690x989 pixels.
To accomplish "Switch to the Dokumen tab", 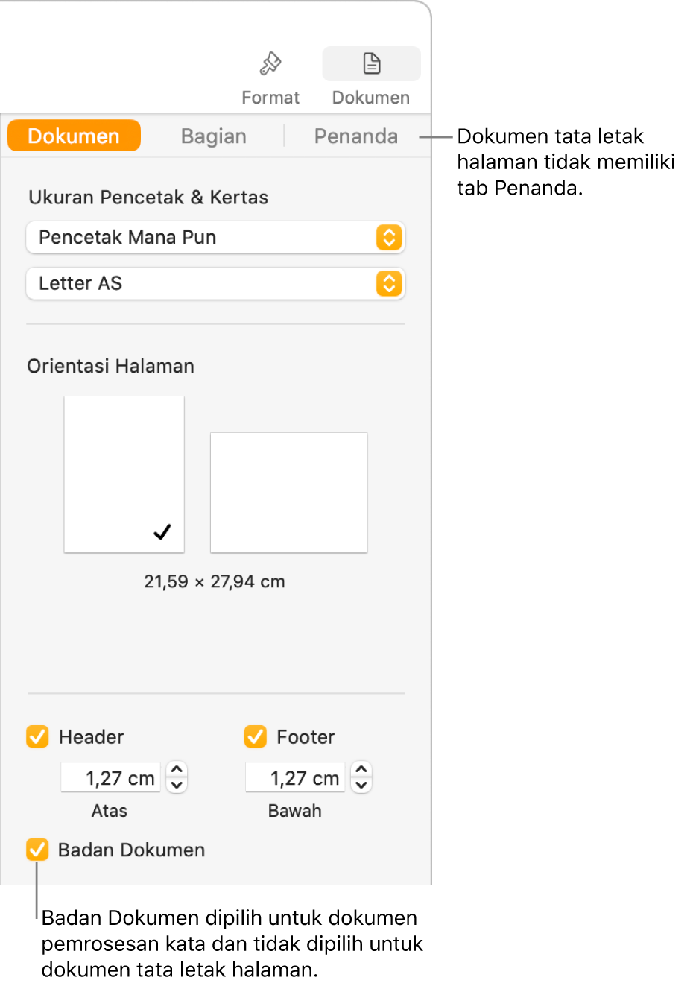I will pos(74,136).
